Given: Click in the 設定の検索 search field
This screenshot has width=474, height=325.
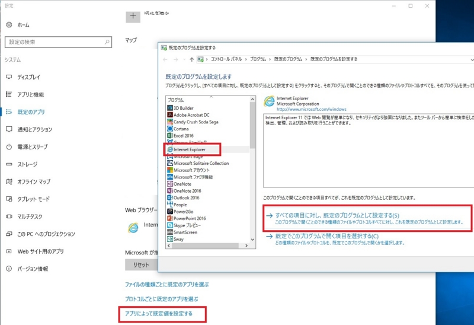Looking at the screenshot, I should (x=58, y=42).
